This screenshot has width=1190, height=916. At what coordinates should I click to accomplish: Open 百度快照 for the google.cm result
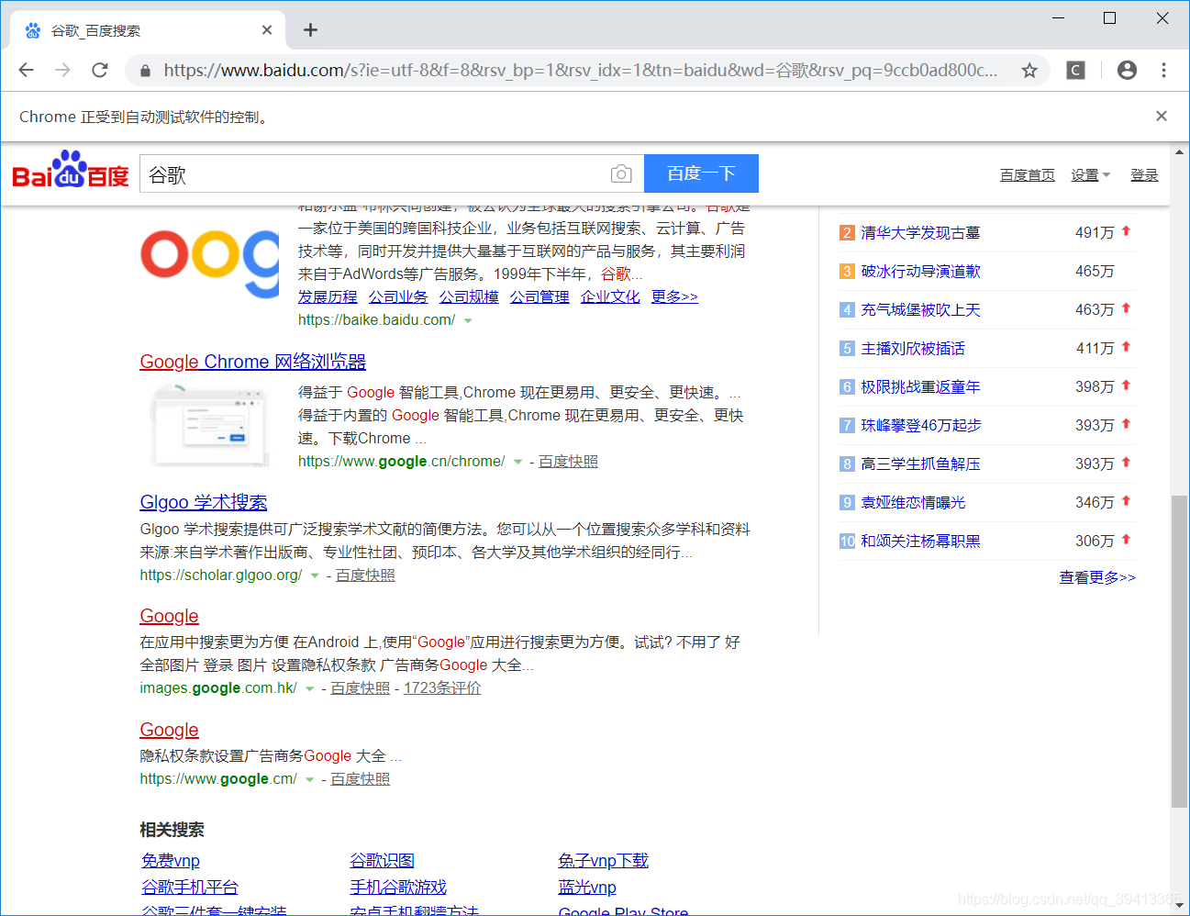[x=360, y=778]
